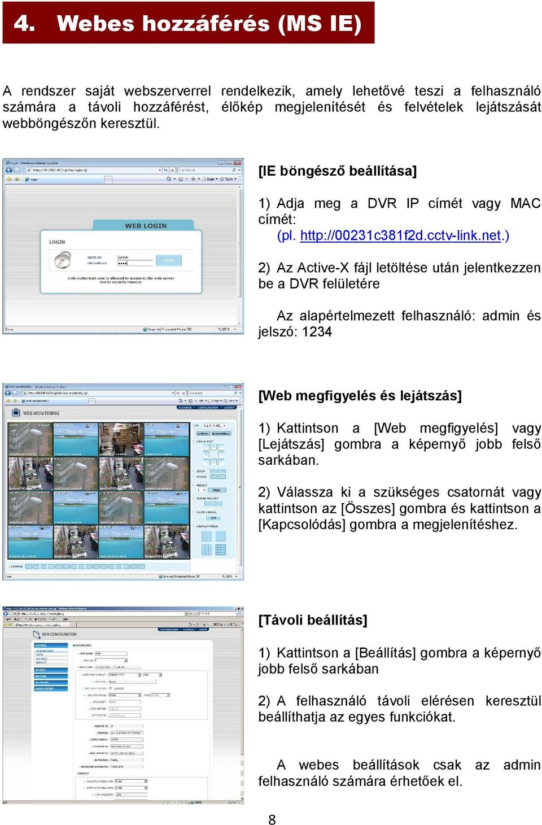542x825 pixels.
Task: Open SPOT-OUT dwell time dropdown
Action: 132,788
